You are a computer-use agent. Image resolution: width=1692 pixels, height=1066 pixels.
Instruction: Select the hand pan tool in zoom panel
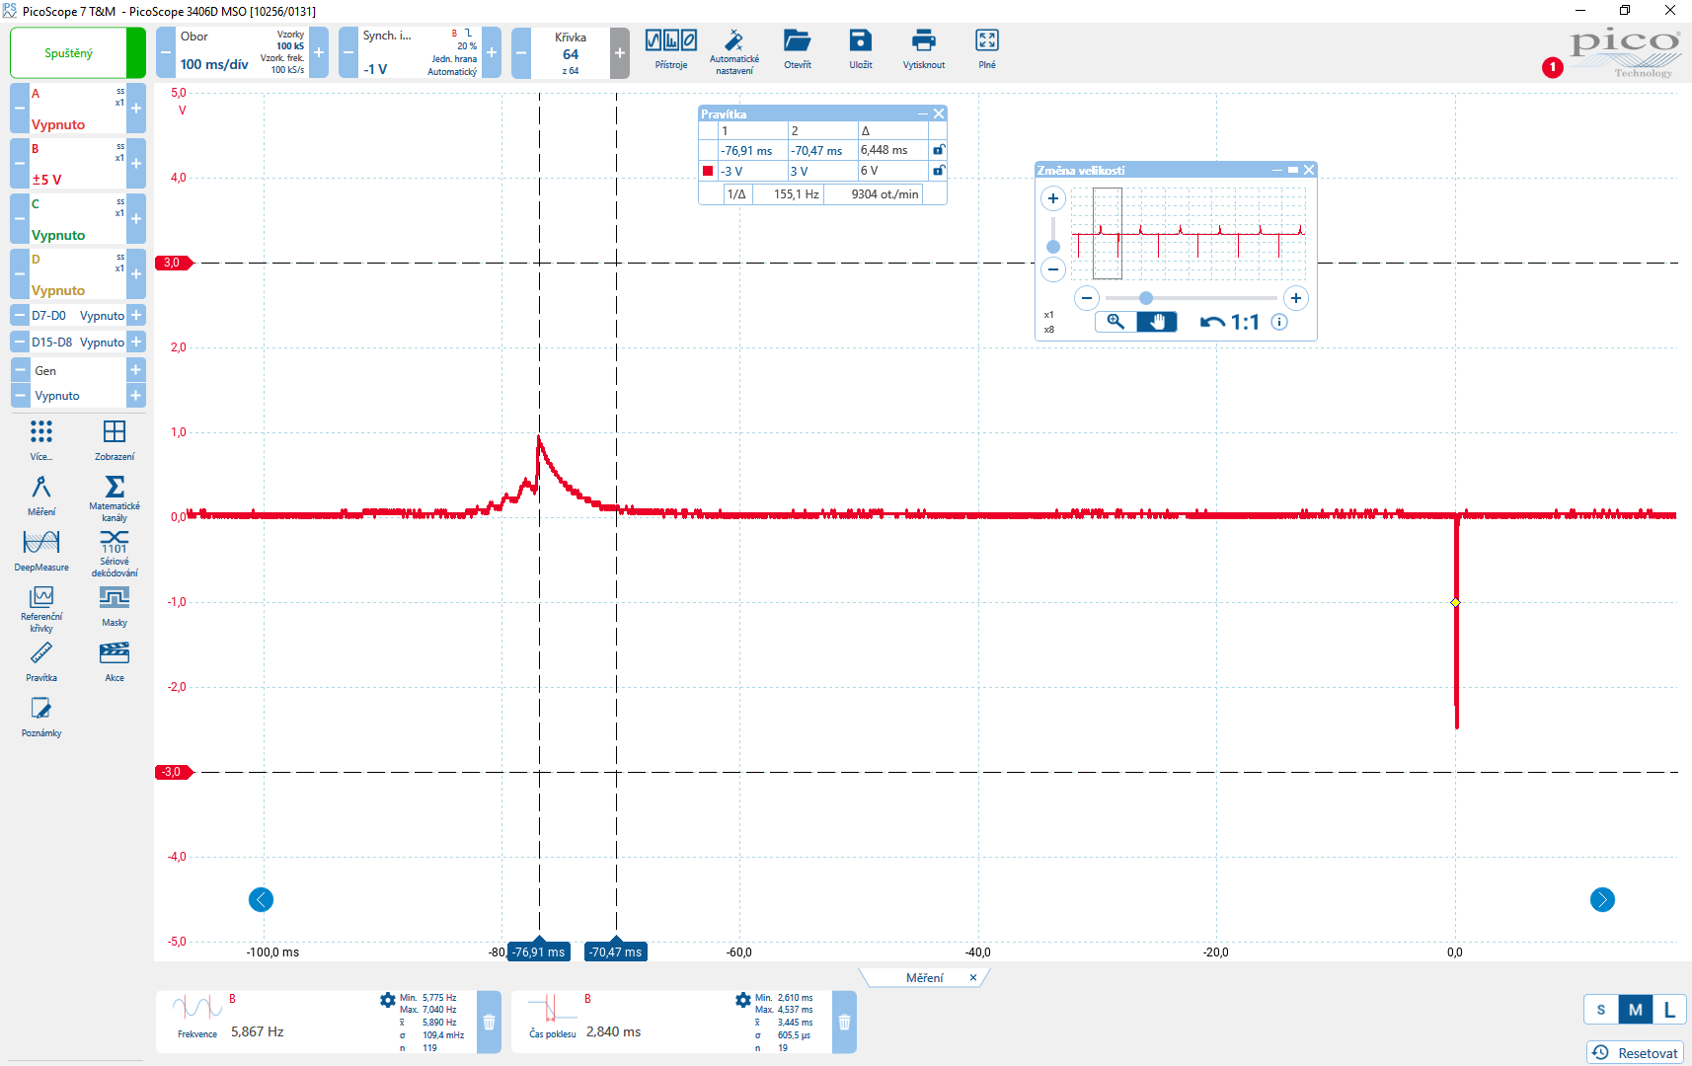pos(1157,322)
